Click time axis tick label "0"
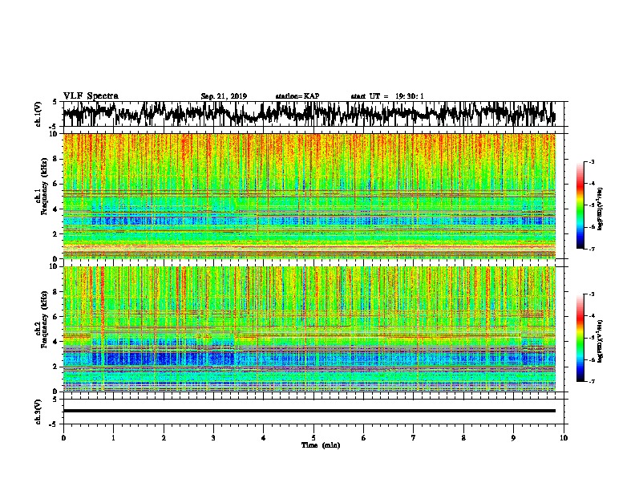635x491 pixels. pos(63,438)
